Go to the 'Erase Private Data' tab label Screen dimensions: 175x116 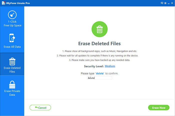(12, 93)
